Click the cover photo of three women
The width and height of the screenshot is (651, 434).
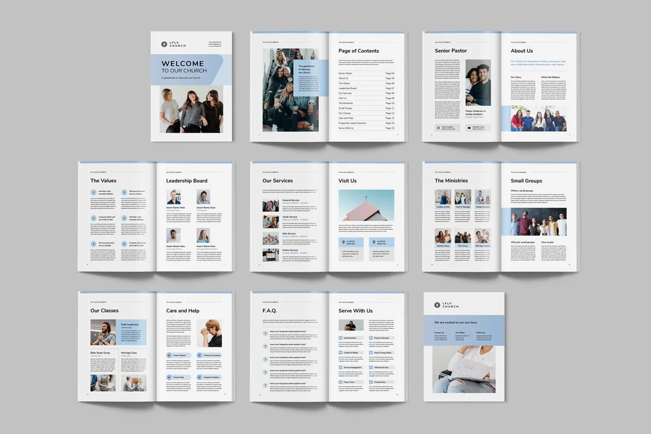click(x=191, y=109)
